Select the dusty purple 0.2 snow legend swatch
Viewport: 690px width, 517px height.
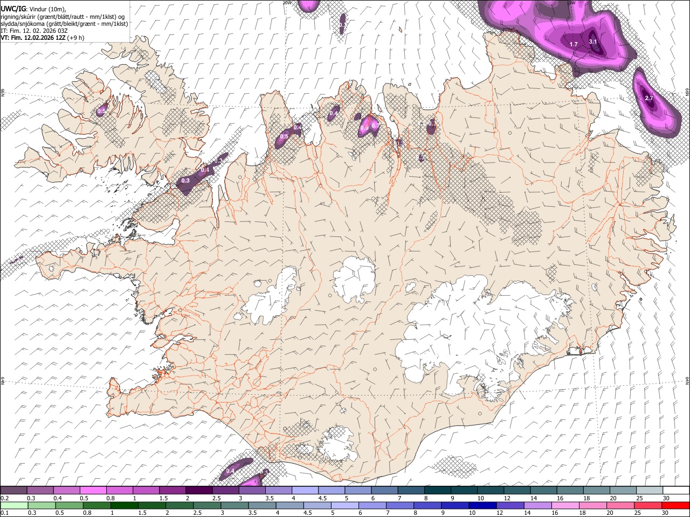[x=13, y=490]
